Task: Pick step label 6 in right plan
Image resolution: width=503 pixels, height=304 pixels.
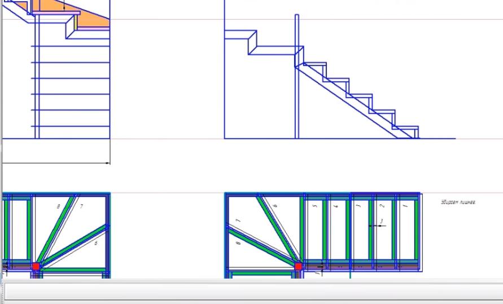Action: [275, 206]
